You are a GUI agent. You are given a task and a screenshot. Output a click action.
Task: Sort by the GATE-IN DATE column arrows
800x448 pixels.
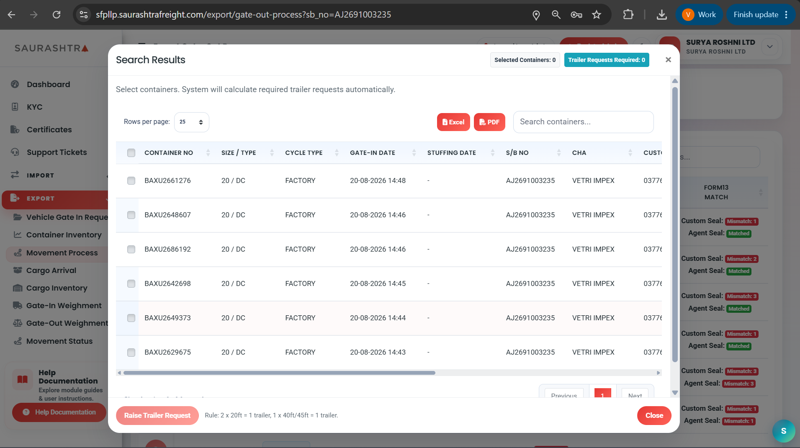(414, 153)
